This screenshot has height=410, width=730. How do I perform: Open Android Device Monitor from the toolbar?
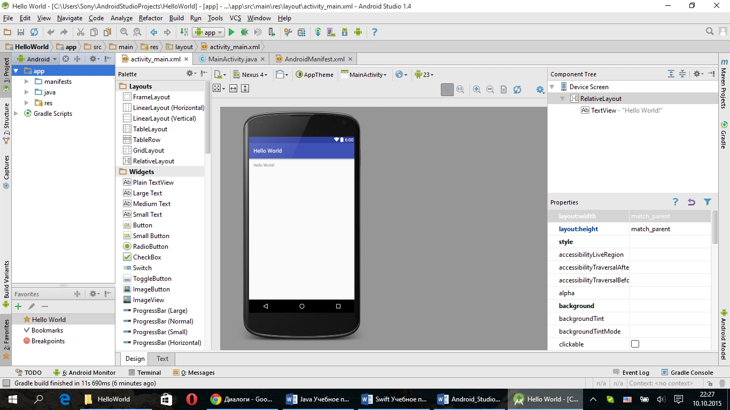[x=358, y=33]
